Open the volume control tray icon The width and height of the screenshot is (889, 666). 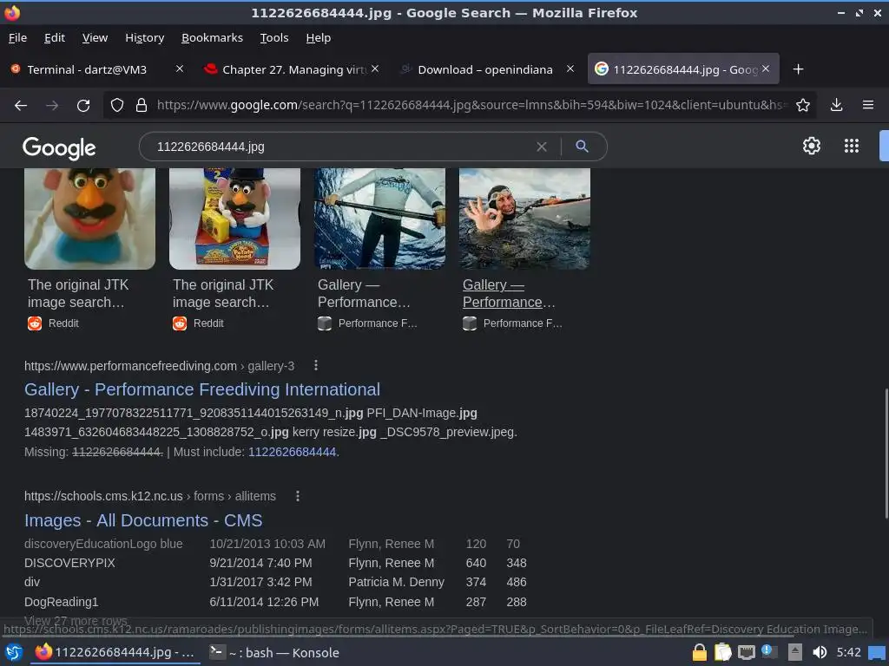pyautogui.click(x=820, y=652)
